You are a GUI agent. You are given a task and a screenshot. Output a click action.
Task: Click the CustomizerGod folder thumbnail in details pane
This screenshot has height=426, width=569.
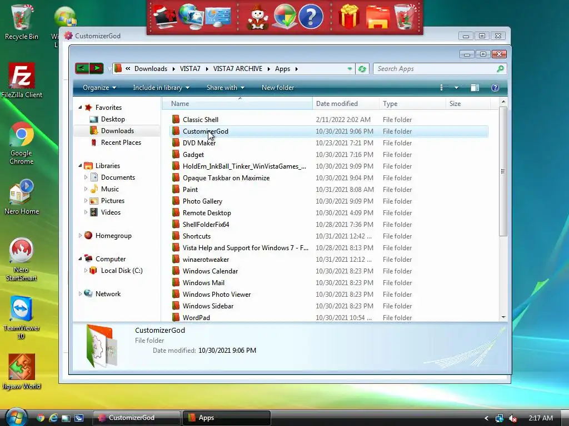coord(102,346)
